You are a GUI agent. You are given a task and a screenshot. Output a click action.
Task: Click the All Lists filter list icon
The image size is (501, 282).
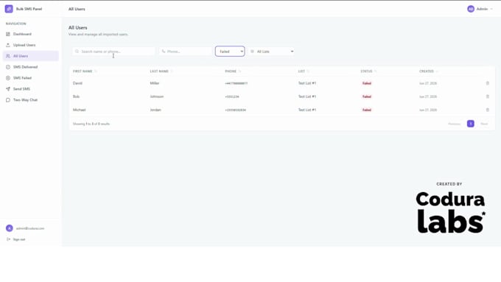252,52
